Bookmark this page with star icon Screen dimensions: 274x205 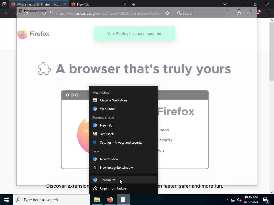[x=168, y=13]
